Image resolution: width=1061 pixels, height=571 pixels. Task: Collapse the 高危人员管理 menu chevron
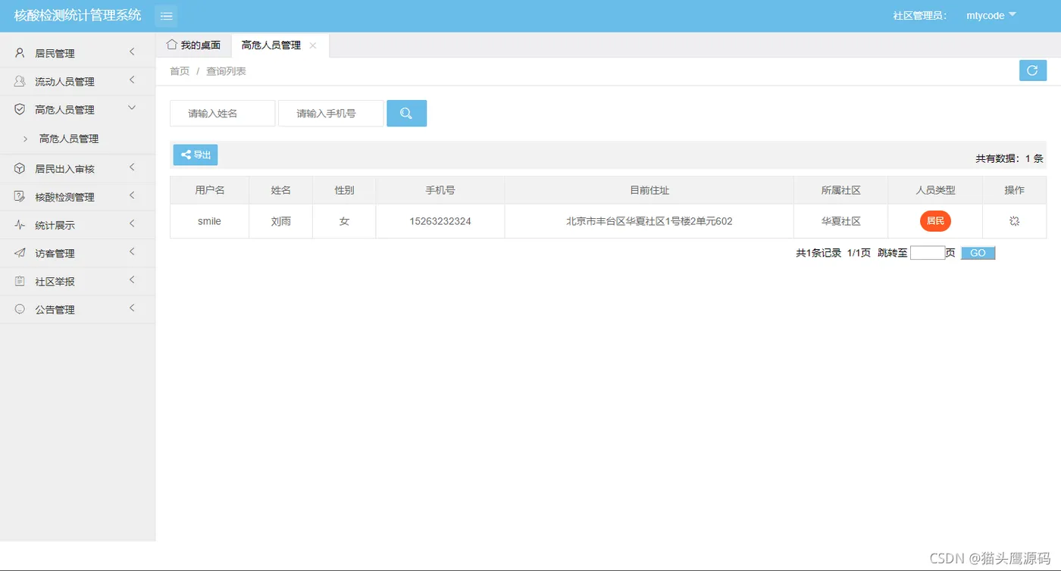[x=132, y=108]
